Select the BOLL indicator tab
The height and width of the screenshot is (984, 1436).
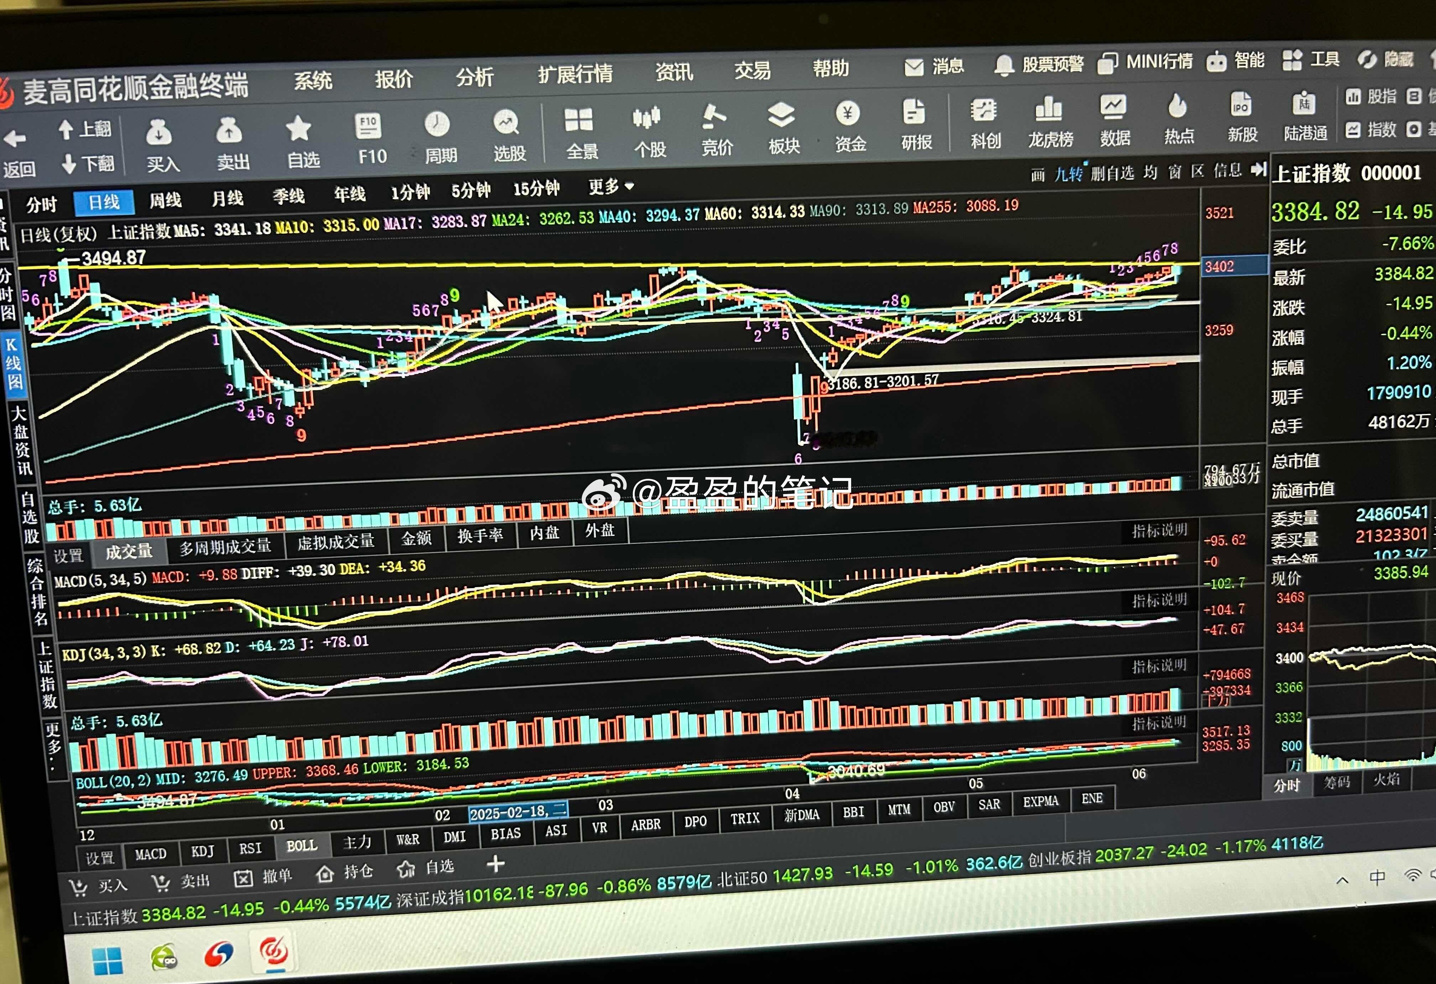(x=302, y=845)
